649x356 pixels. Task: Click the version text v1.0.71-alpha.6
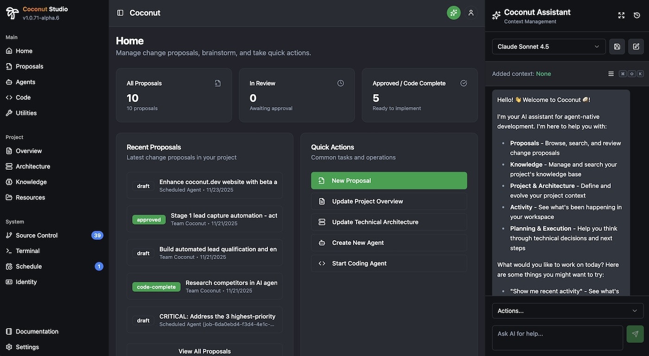41,18
